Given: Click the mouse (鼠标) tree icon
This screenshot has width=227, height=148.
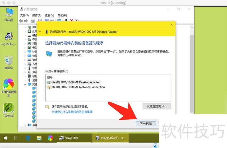Looking at the screenshot, I should click(x=30, y=76).
